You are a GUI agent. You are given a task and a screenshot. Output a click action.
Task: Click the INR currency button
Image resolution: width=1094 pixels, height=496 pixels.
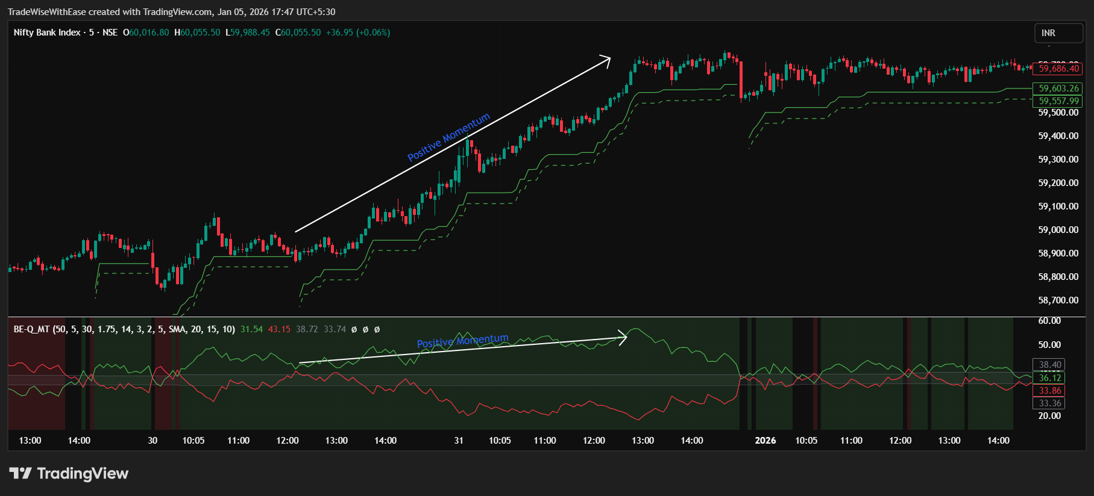click(x=1059, y=33)
